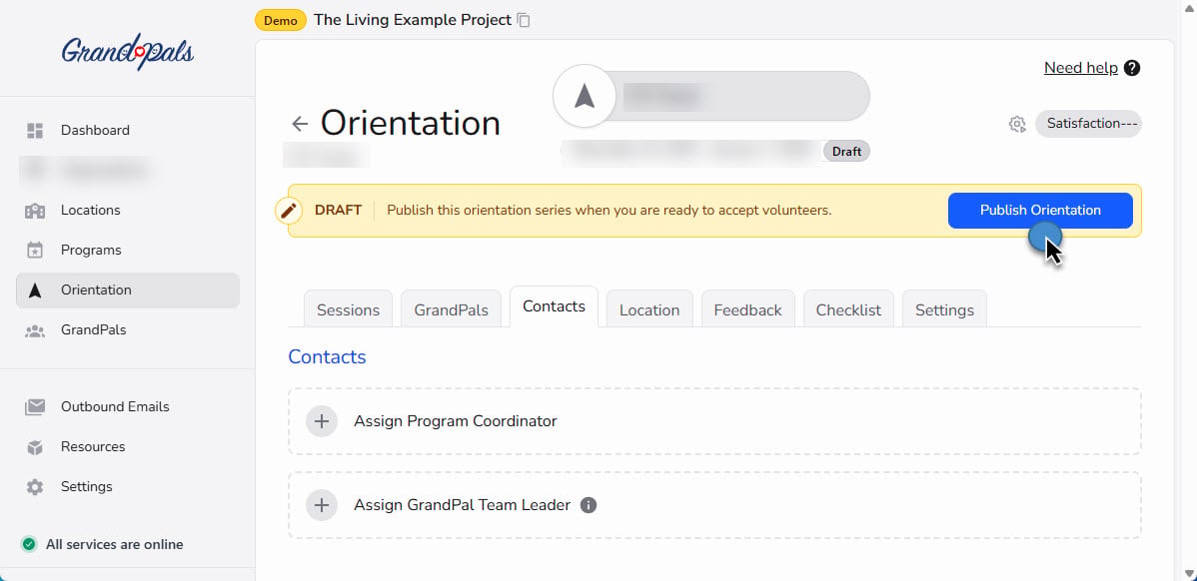
Task: Select Orientation in the sidebar
Action: point(128,290)
